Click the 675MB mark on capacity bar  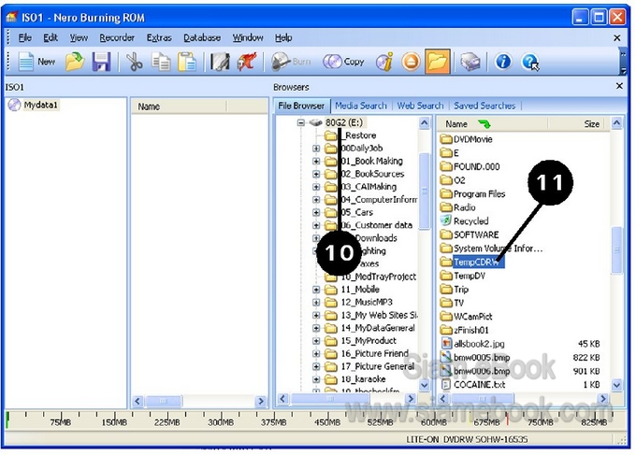click(486, 421)
